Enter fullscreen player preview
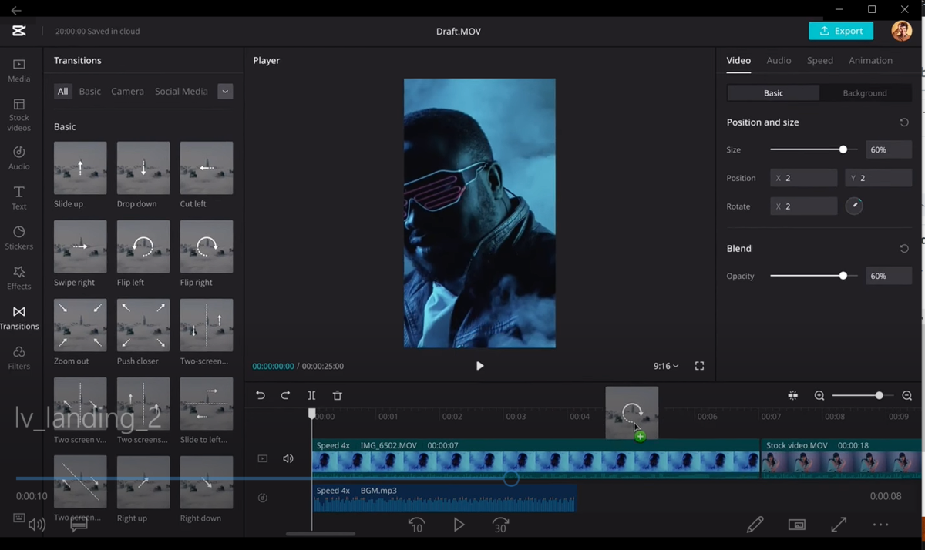 tap(699, 366)
